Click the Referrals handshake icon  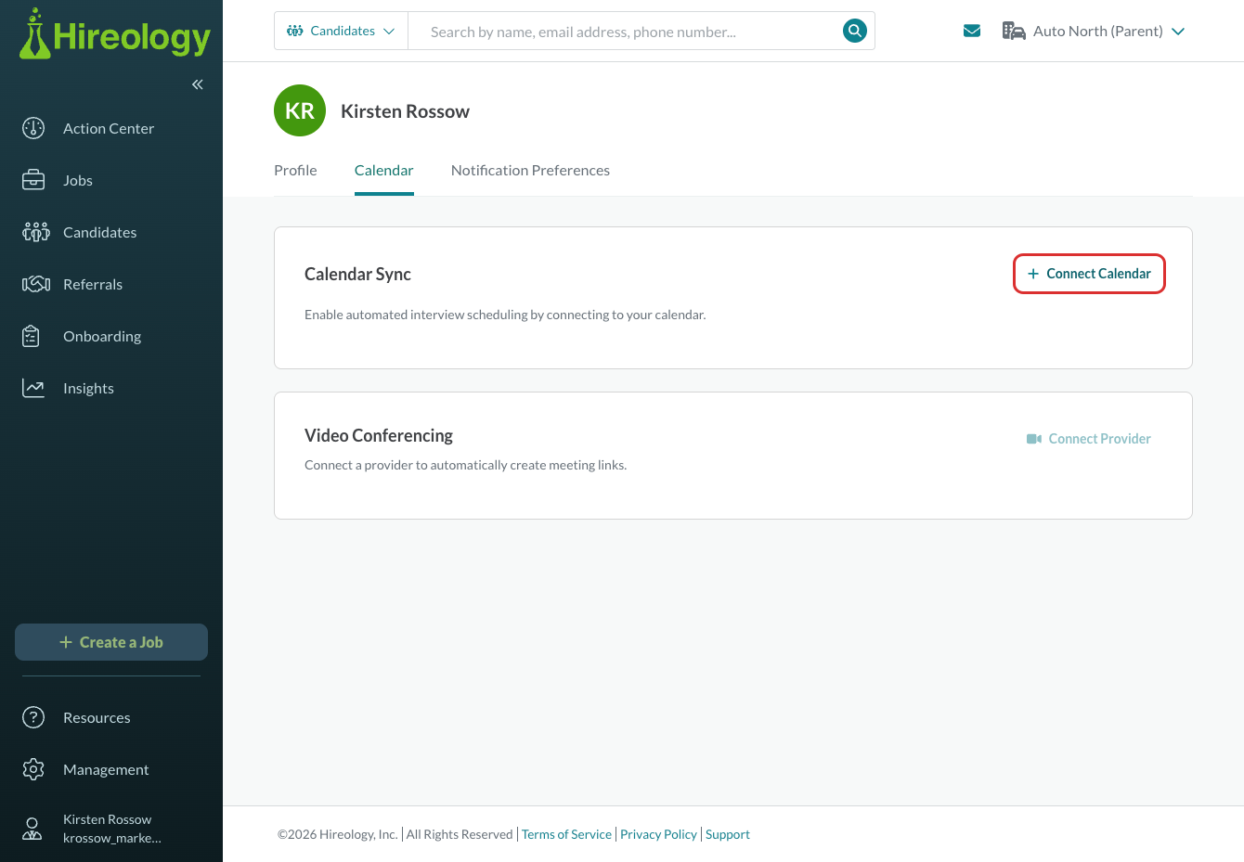(36, 284)
